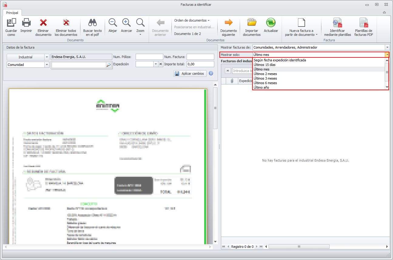Click the up arrow of the PDF preview scrollbar
This screenshot has height=260, width=393.
tap(215, 85)
